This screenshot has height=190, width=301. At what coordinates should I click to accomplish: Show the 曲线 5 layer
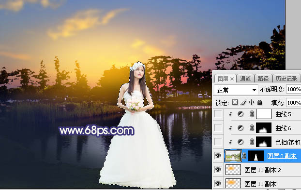218,114
